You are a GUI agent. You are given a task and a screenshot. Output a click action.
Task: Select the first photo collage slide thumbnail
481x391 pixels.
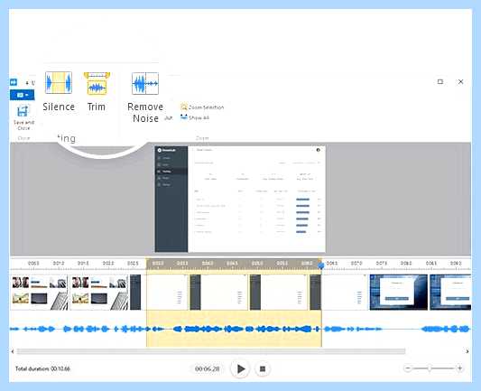tap(40, 293)
